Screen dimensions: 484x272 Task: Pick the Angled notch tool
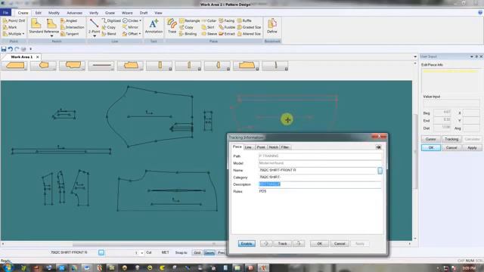(x=69, y=20)
